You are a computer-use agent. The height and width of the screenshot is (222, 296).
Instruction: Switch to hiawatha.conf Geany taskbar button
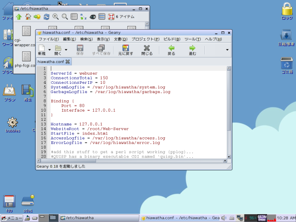click(x=180, y=218)
